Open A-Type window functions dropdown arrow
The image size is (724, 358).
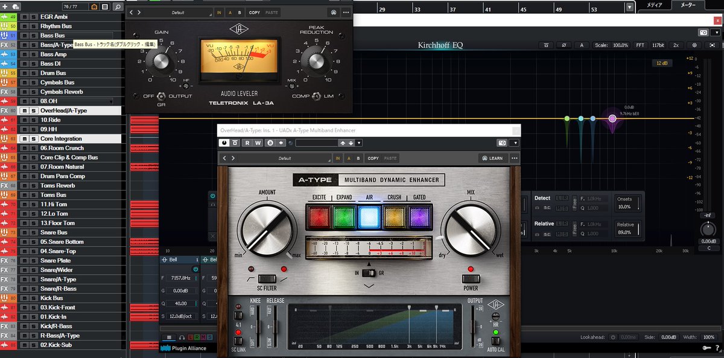[x=513, y=143]
